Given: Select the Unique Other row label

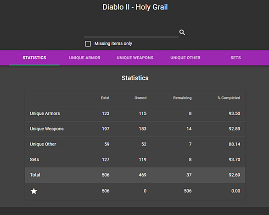Looking at the screenshot, I should pyautogui.click(x=43, y=144).
